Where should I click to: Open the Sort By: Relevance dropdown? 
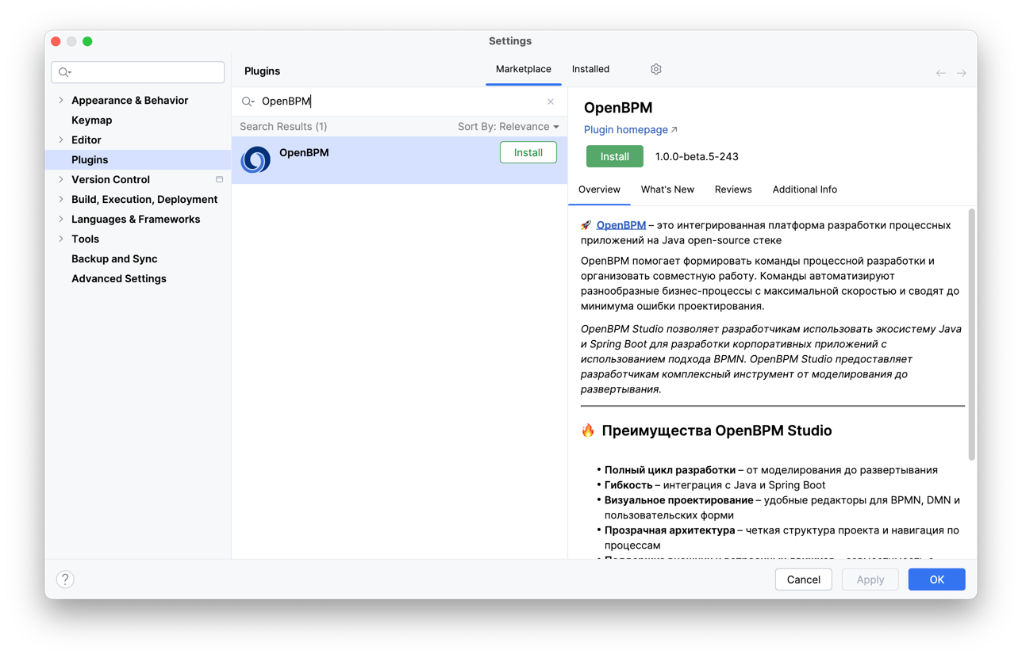[508, 127]
